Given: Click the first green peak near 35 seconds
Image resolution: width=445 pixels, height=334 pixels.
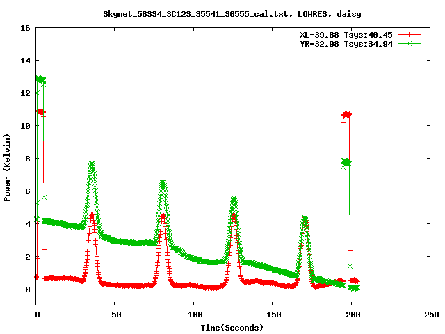Looking at the screenshot, I should [92, 164].
